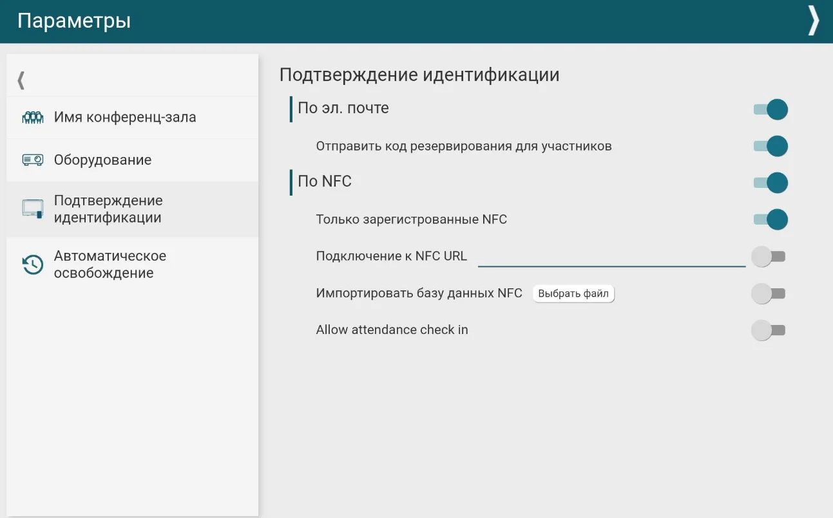Turn on Allow attendance check in

pos(769,331)
